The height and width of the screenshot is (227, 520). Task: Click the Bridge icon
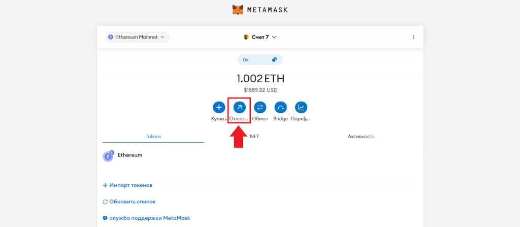tap(280, 107)
